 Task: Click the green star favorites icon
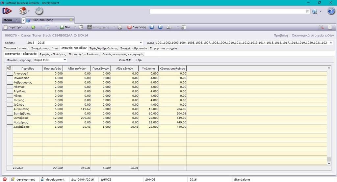pyautogui.click(x=33, y=27)
